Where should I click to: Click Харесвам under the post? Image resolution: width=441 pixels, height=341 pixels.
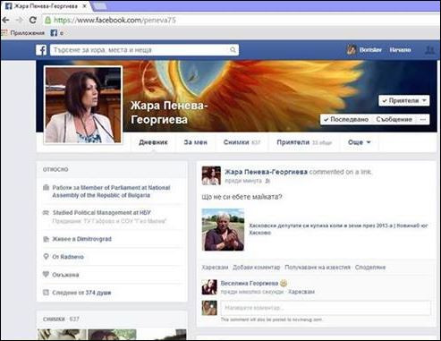pos(215,268)
